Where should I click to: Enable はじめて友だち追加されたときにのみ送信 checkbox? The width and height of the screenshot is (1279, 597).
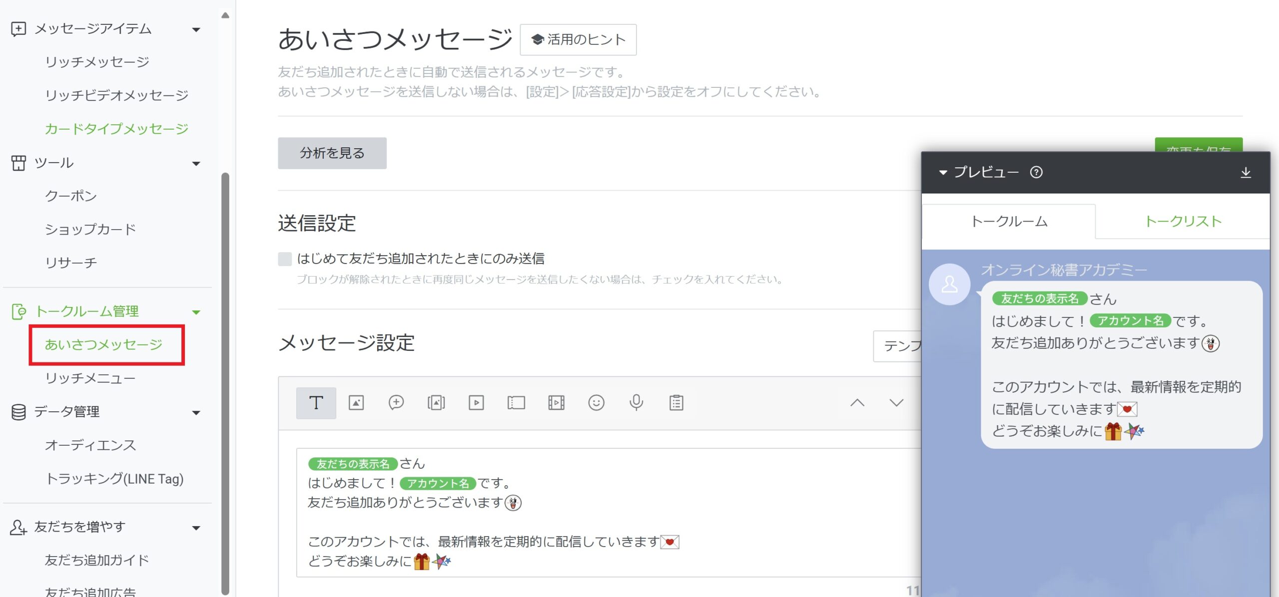click(285, 259)
